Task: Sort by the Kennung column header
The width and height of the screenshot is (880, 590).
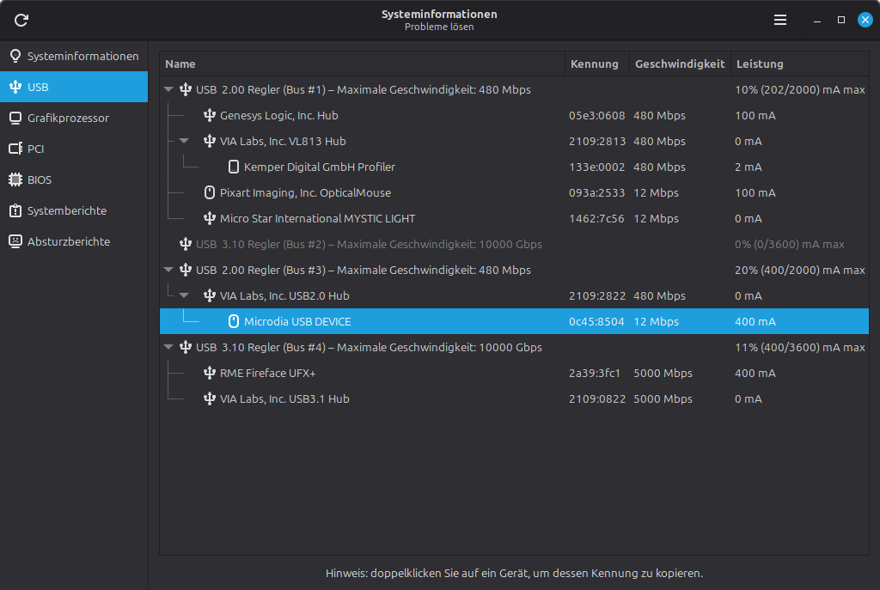Action: [x=595, y=64]
